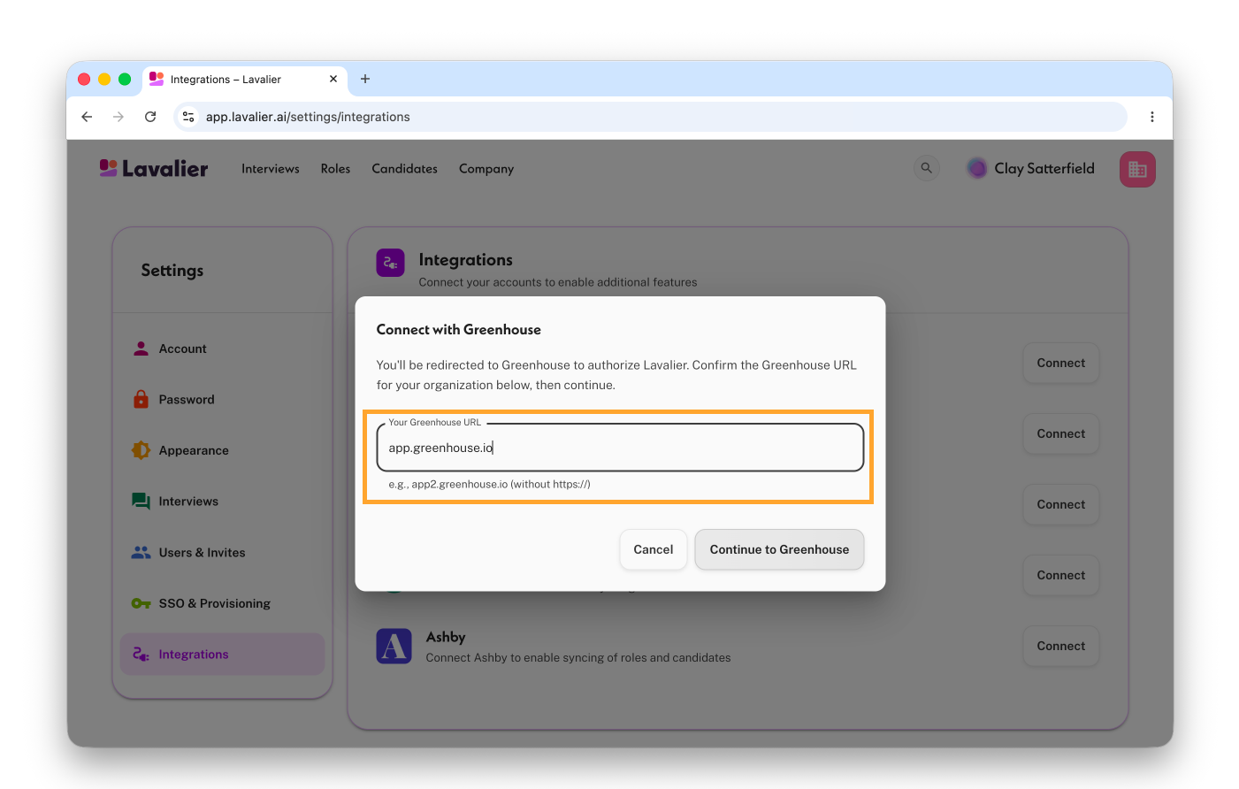Go to Interviews settings in sidebar
Image resolution: width=1239 pixels, height=789 pixels.
point(222,502)
